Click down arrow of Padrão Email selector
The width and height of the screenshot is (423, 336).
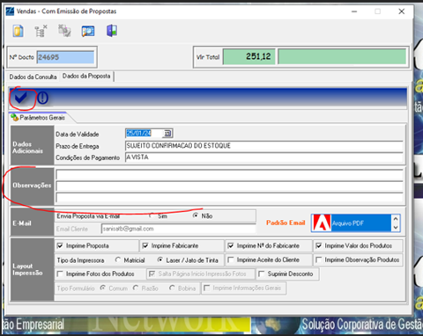(396, 227)
